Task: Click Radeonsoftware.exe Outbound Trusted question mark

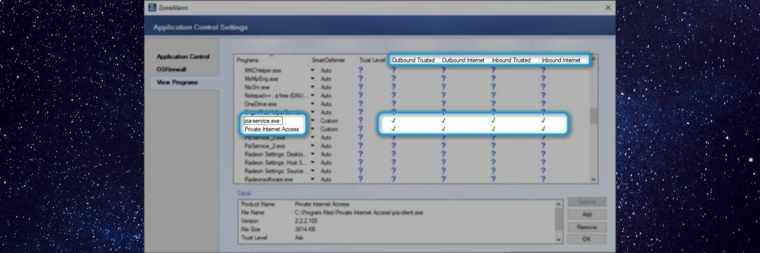Action: click(x=394, y=179)
